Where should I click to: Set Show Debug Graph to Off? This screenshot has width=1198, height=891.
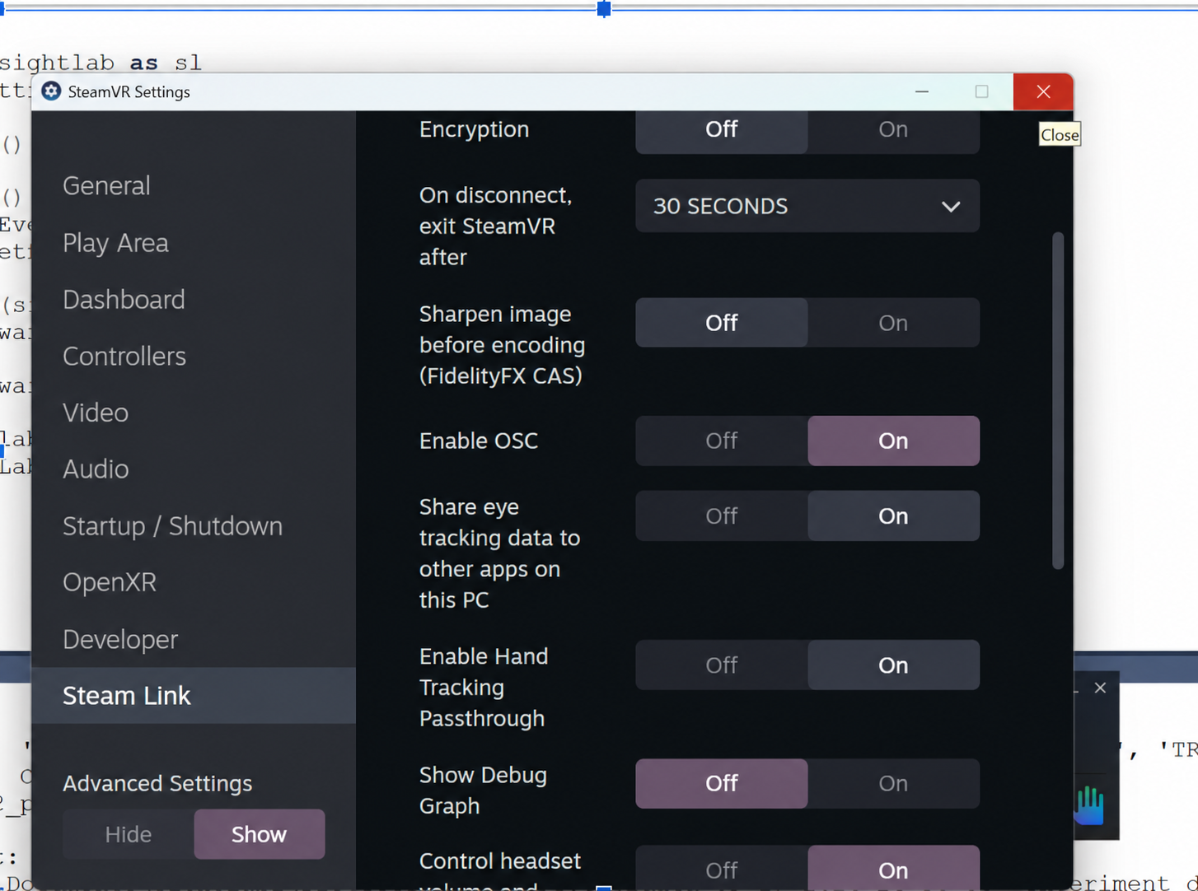(722, 783)
